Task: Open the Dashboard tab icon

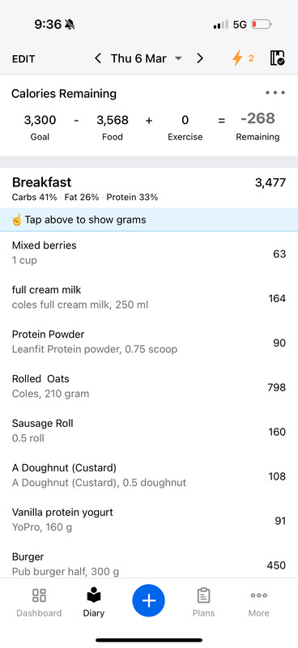Action: 39,595
